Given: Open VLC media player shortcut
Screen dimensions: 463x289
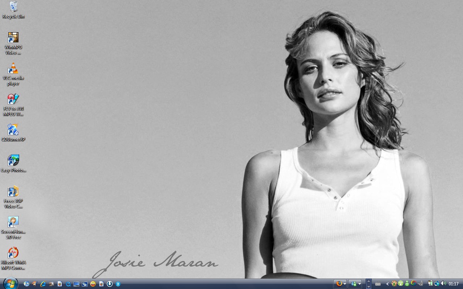Looking at the screenshot, I should click(13, 68).
